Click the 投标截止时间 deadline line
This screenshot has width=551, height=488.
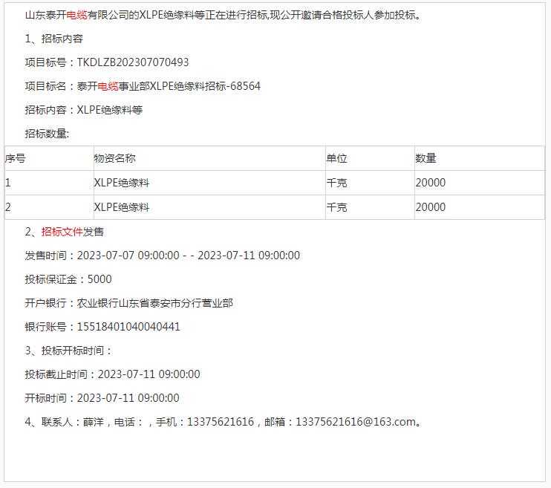pos(112,374)
